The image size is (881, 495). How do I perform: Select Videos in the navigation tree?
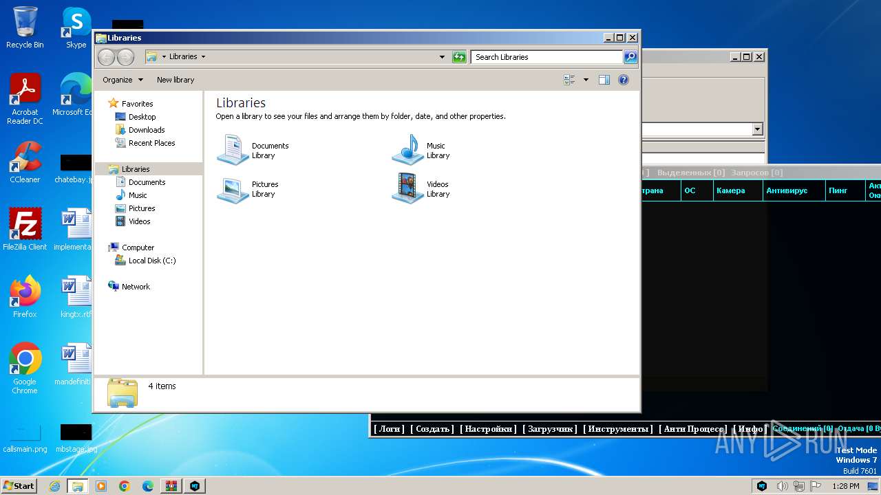click(139, 221)
